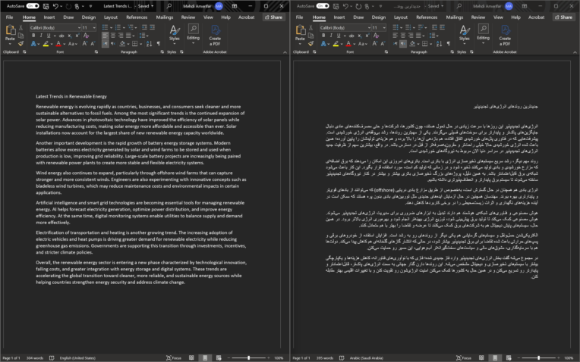Toggle AutoSave in the right window
580x362 pixels.
tap(323, 6)
